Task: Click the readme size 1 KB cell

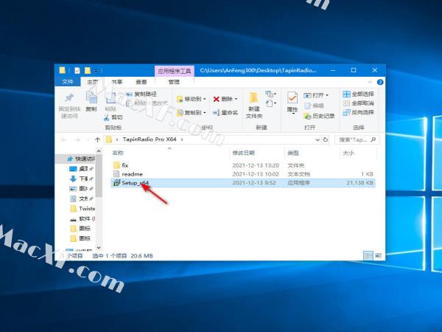Action: [x=367, y=174]
